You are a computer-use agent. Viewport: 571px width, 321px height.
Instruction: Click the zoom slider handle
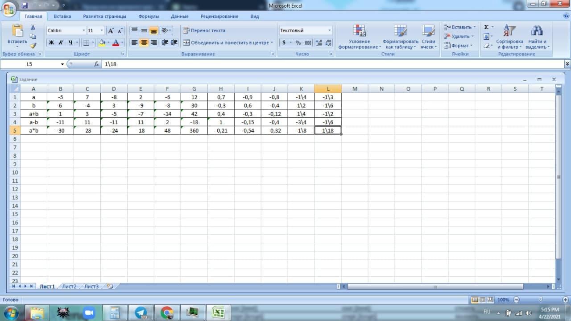(x=541, y=300)
